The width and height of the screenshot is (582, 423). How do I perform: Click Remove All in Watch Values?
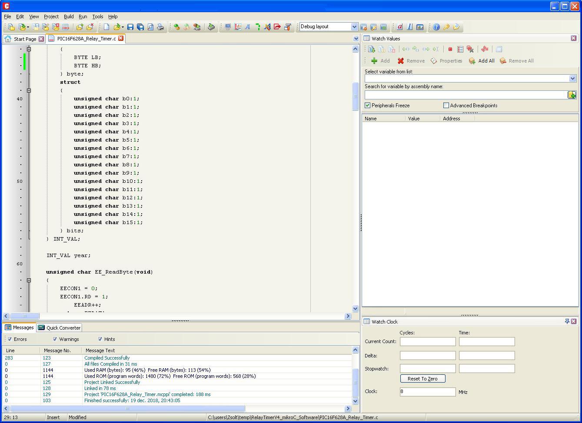tap(516, 61)
